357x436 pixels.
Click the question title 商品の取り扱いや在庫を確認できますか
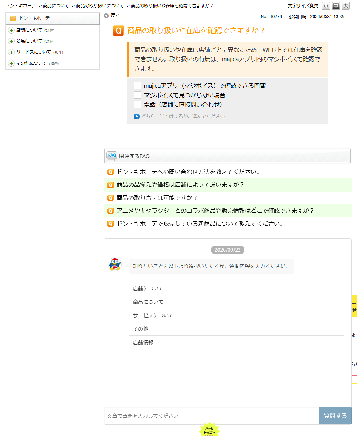(196, 30)
